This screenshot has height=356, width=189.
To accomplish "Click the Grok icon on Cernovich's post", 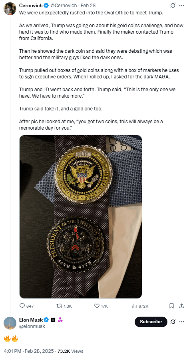I will tap(173, 6).
